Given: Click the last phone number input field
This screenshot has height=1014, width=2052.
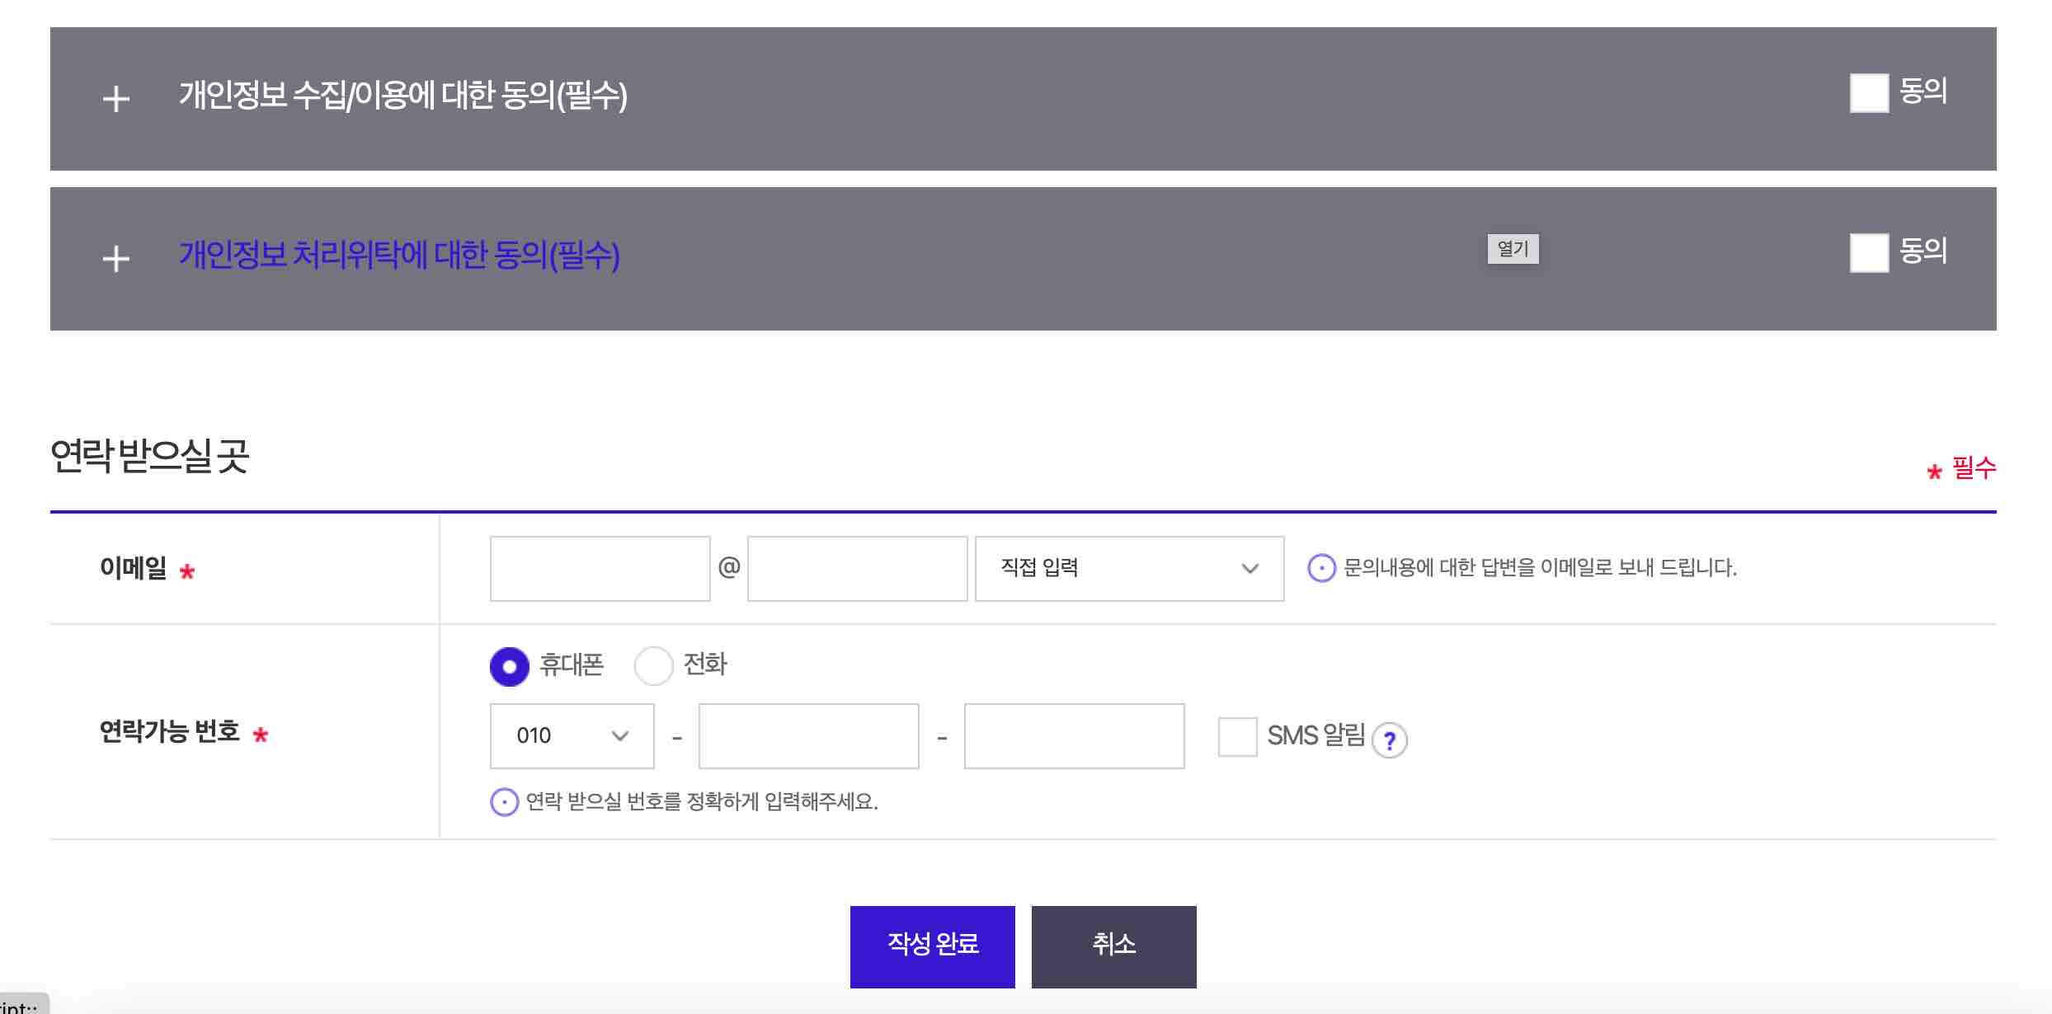Looking at the screenshot, I should (x=1074, y=736).
